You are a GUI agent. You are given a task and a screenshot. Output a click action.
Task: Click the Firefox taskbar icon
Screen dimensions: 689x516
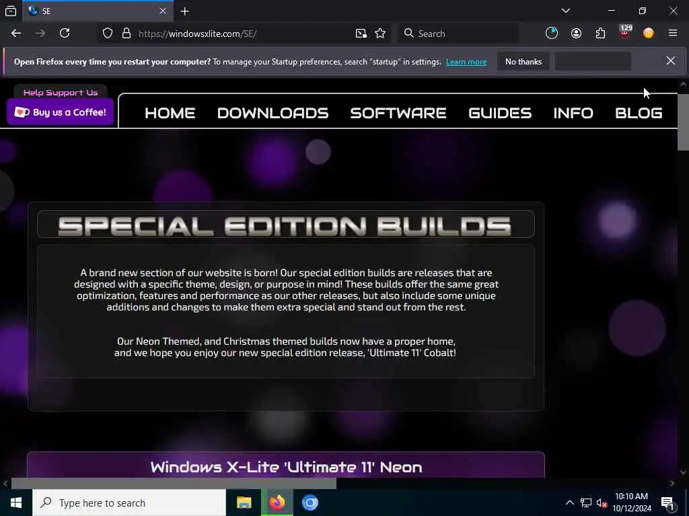(x=277, y=503)
